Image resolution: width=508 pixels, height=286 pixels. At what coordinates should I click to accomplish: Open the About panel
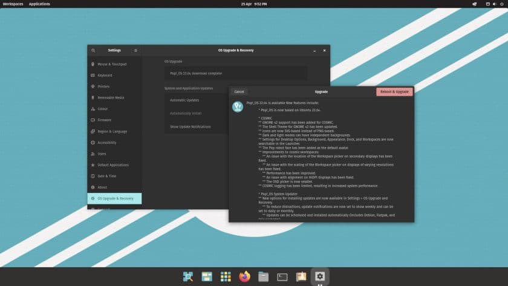(114, 187)
